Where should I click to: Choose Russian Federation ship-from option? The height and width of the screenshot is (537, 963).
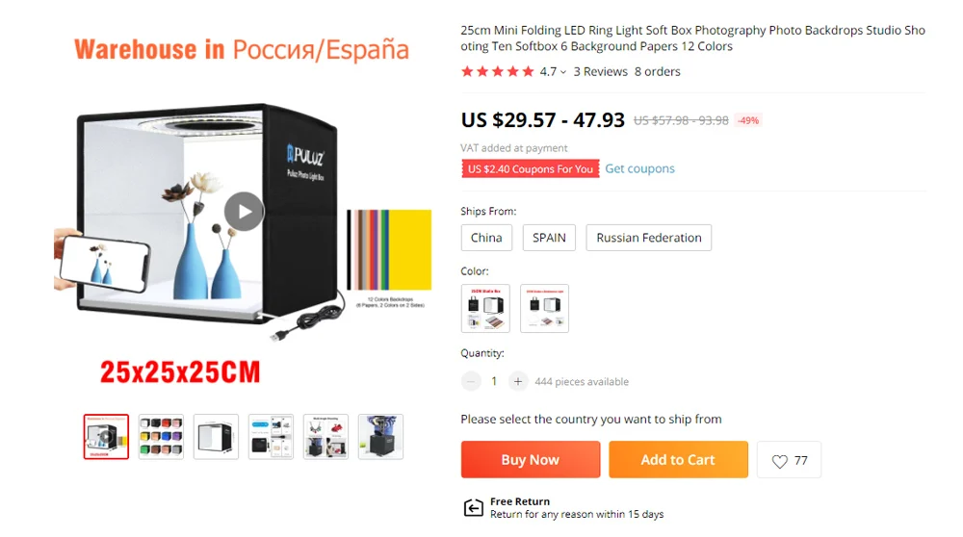click(648, 238)
